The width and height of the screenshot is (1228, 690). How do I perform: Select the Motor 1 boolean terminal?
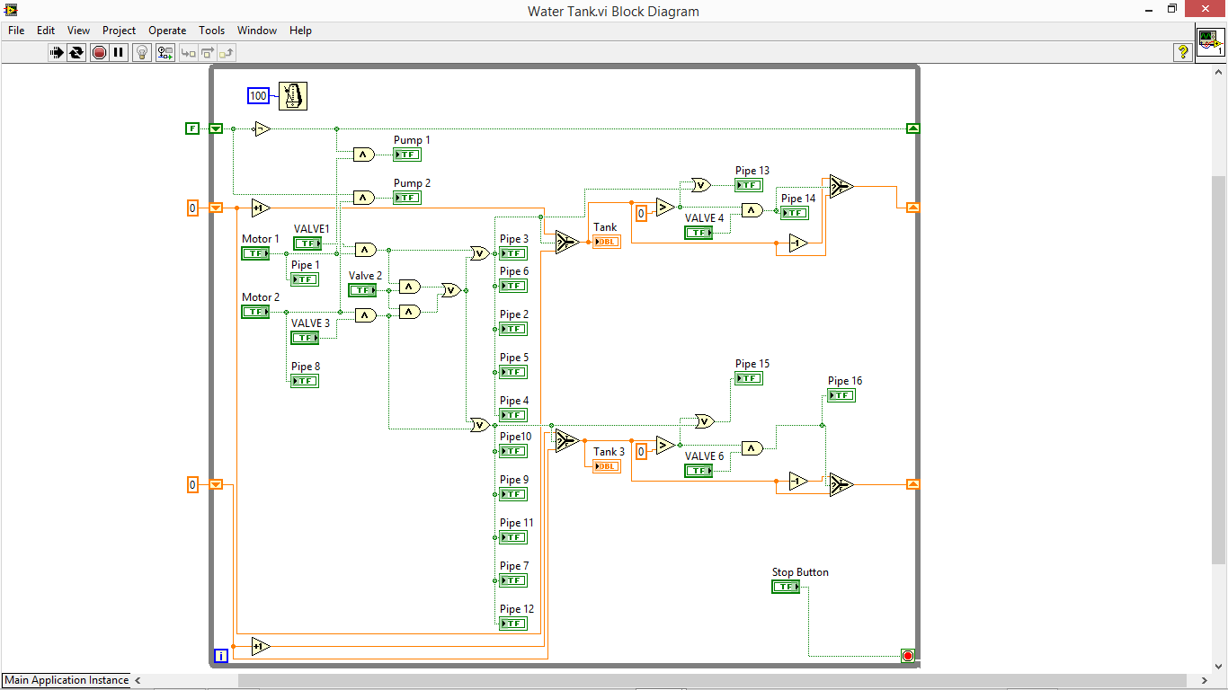255,253
